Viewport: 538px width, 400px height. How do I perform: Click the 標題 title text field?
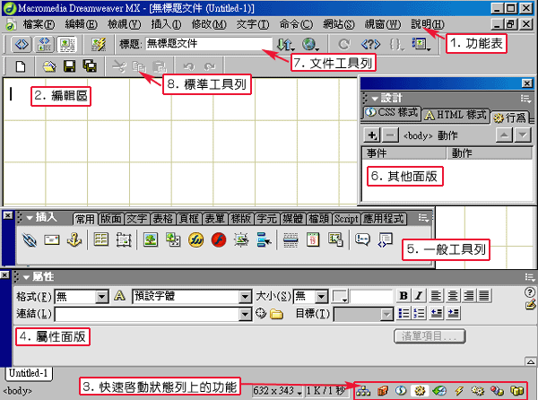(x=207, y=43)
